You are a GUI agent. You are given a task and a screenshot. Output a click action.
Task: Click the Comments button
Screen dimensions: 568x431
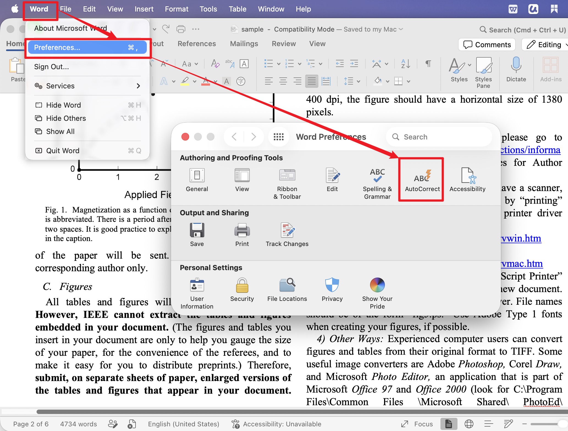point(487,44)
